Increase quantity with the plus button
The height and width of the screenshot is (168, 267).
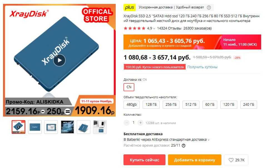coord(140,123)
